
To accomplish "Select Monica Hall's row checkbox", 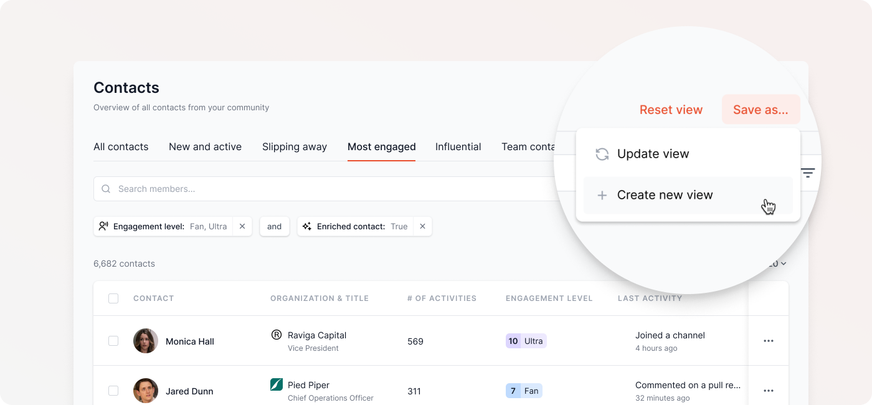I will click(113, 341).
